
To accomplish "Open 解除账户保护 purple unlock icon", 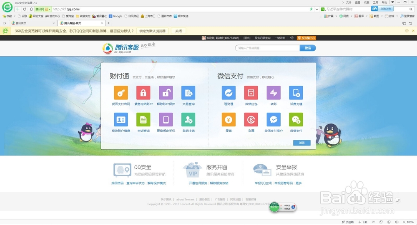I will [166, 93].
